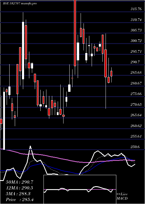Screen dimensions: 145x204
Task: Click the 285.68 price axis label
Action: 136,73
